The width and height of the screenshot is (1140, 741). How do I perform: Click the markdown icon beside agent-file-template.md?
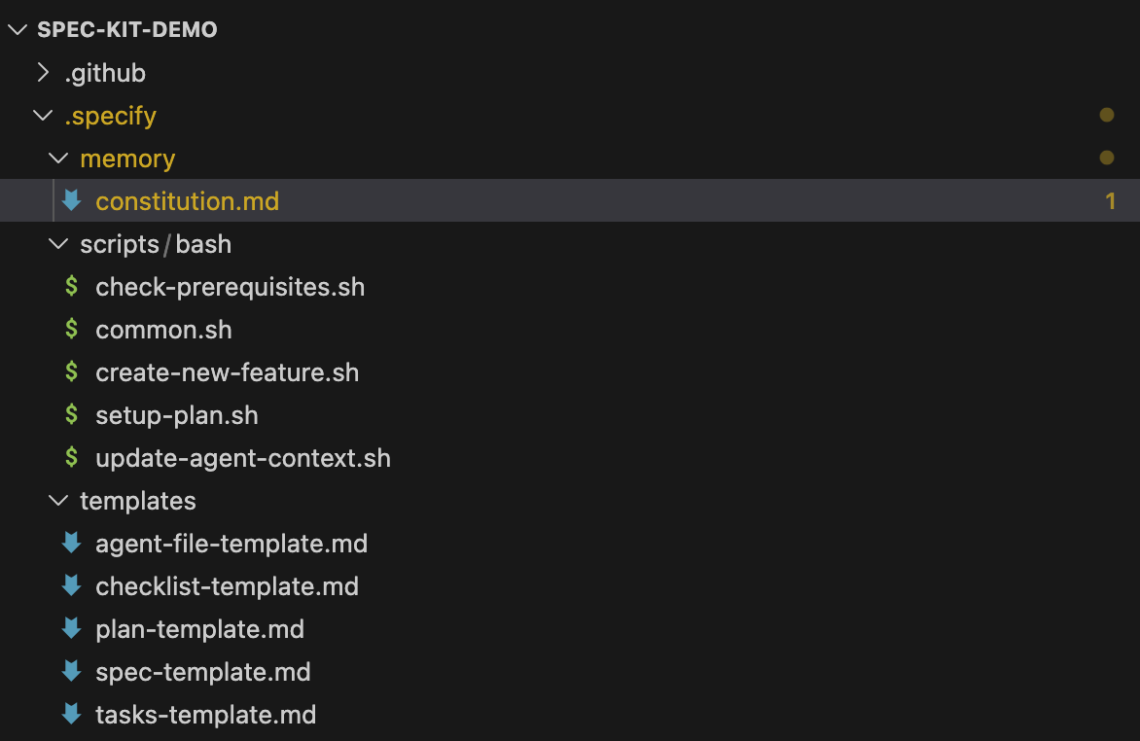[x=71, y=544]
